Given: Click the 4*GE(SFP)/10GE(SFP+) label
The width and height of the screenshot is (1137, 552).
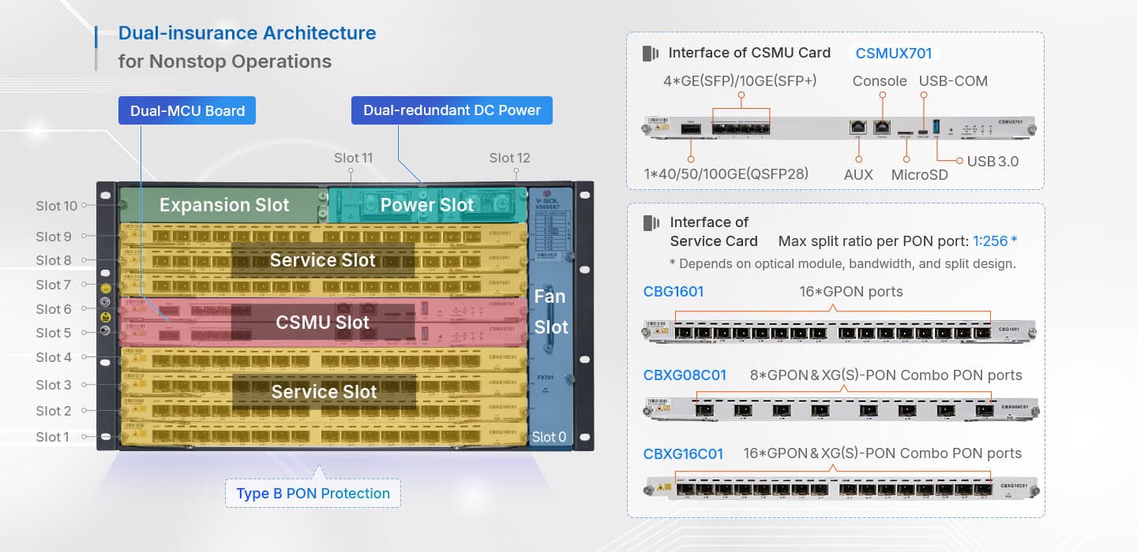Looking at the screenshot, I should click(740, 81).
